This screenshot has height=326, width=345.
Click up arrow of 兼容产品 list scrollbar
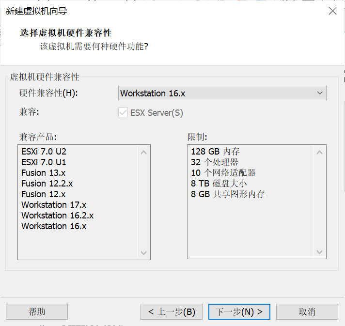[x=144, y=153]
